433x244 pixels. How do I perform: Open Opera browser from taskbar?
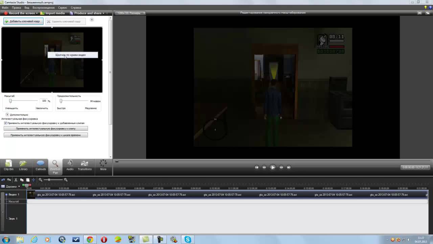click(104, 240)
